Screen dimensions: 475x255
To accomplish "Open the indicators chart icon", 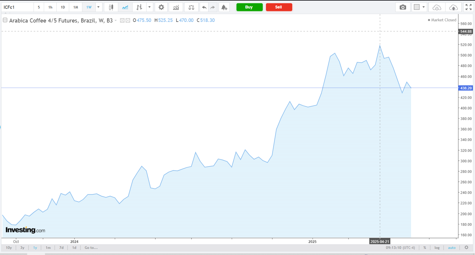I will coord(176,7).
